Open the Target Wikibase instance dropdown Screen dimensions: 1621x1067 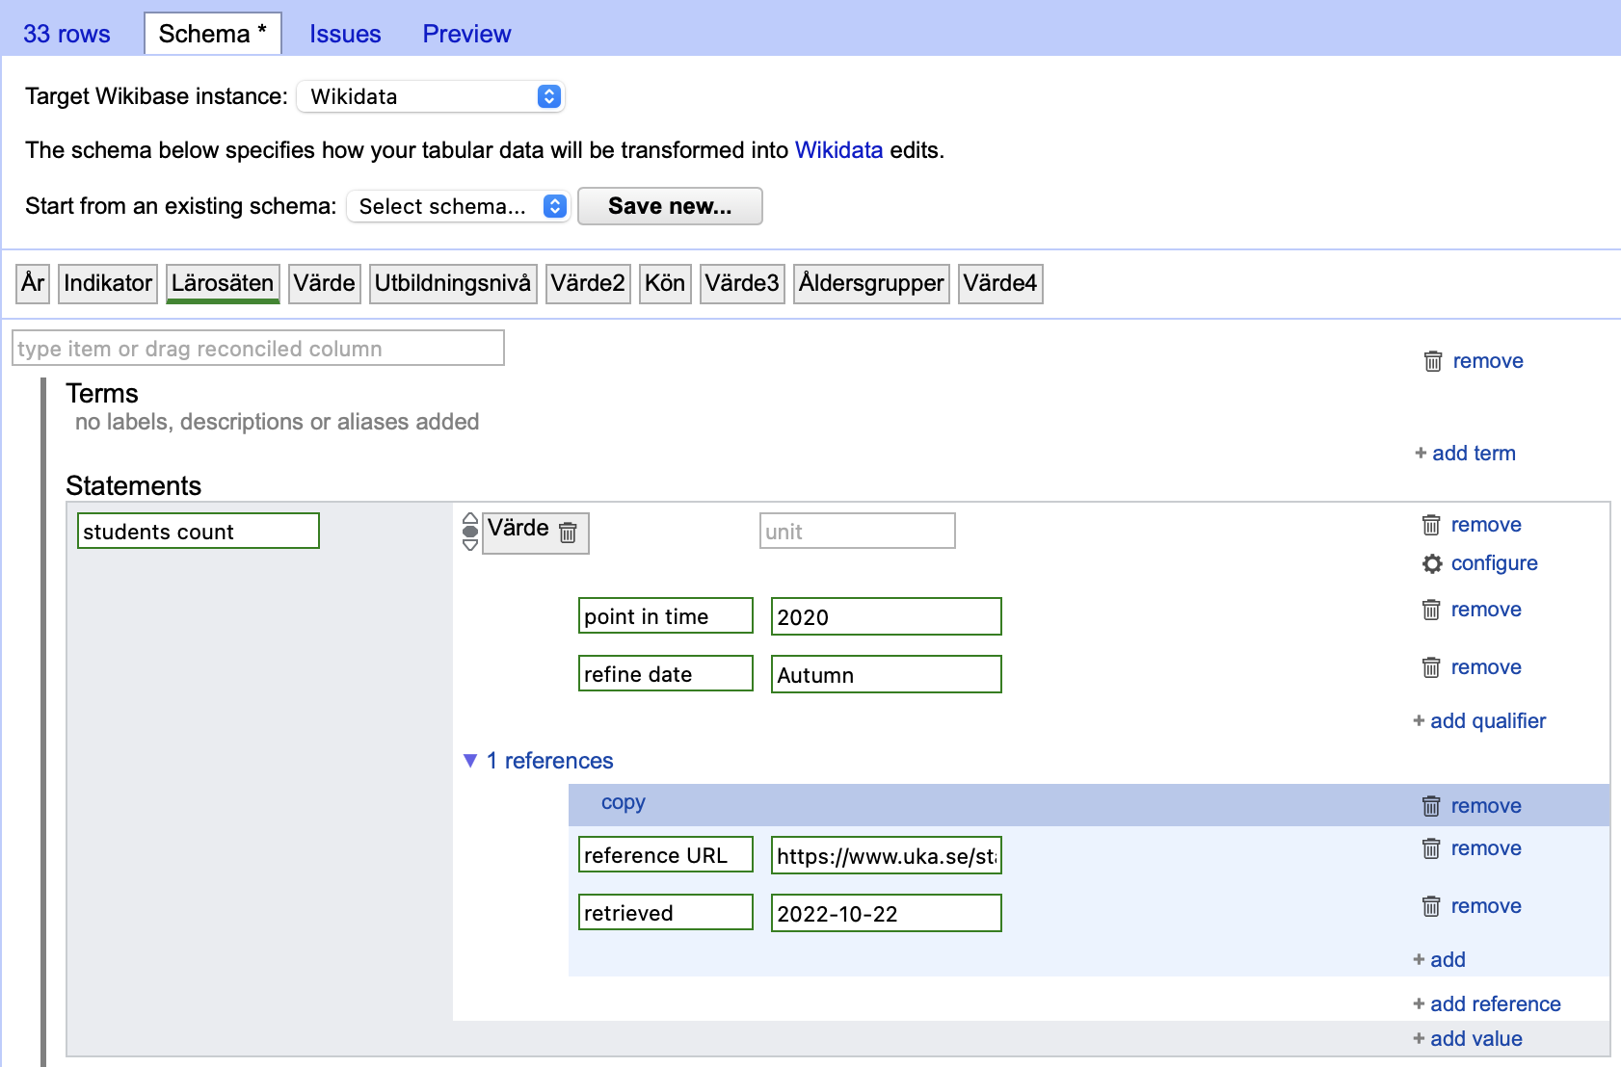point(431,96)
